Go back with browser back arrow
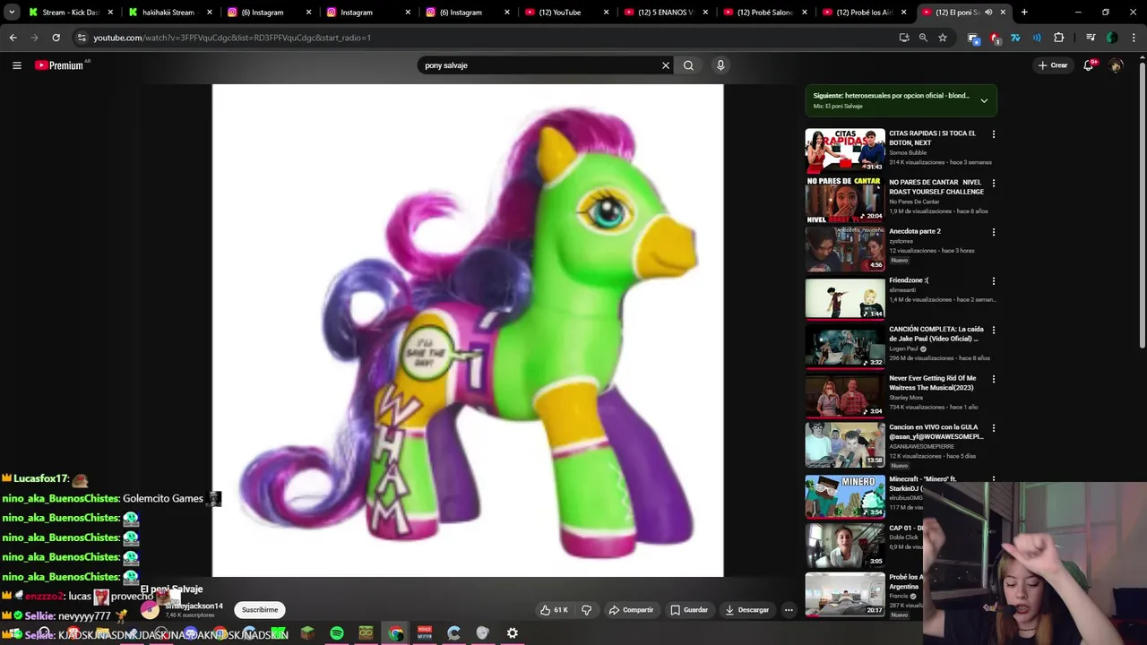This screenshot has width=1147, height=645. coord(13,38)
